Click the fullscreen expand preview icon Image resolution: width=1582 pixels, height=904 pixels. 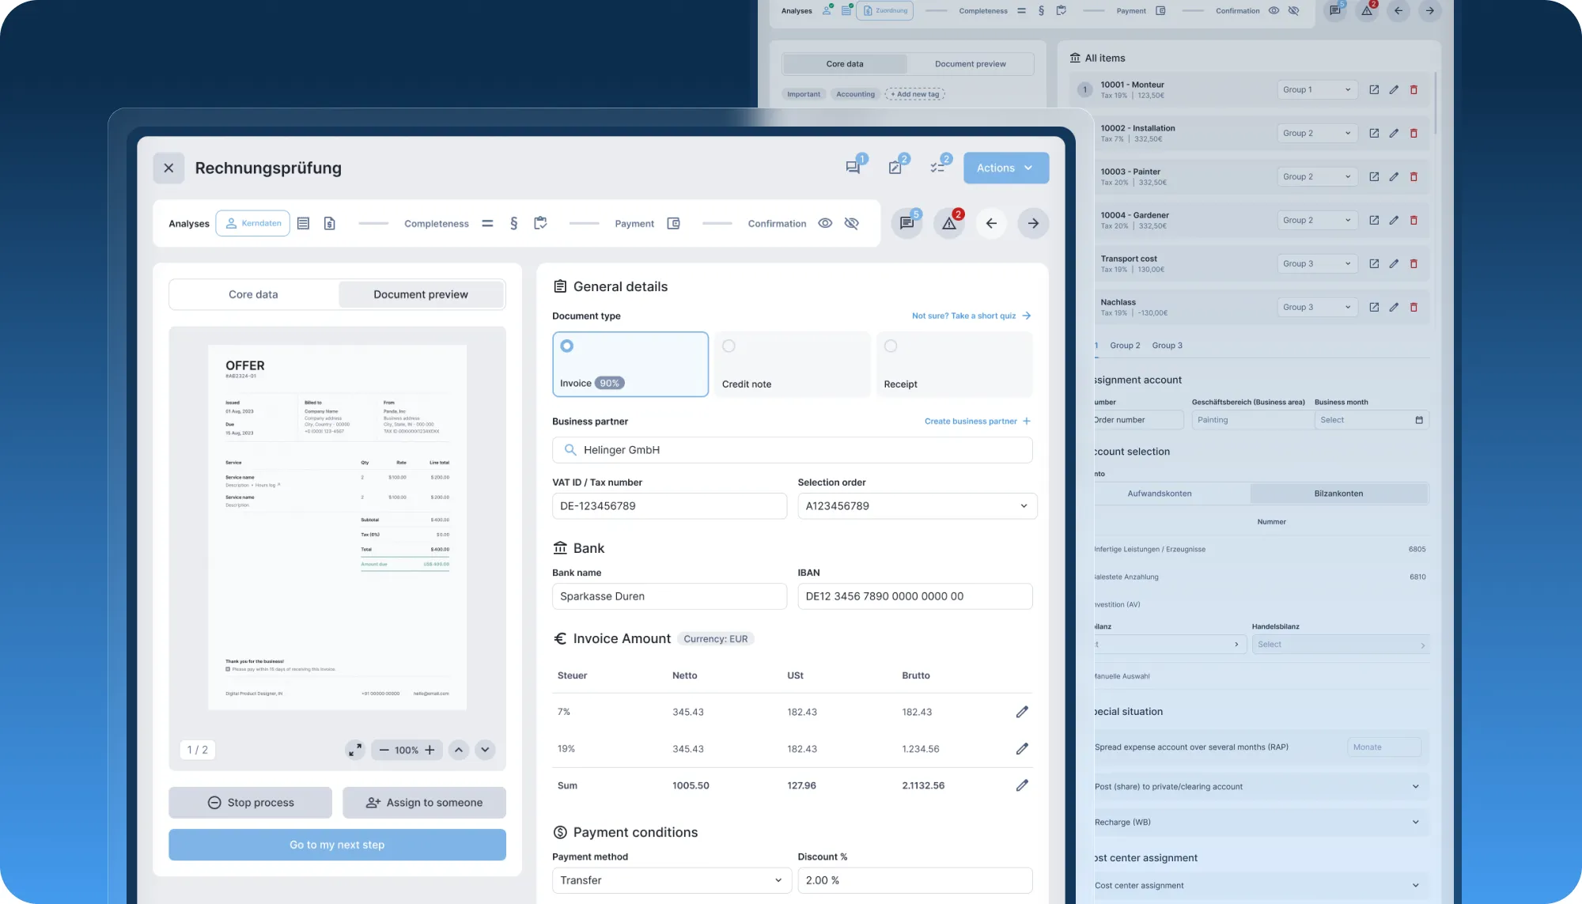(x=354, y=750)
